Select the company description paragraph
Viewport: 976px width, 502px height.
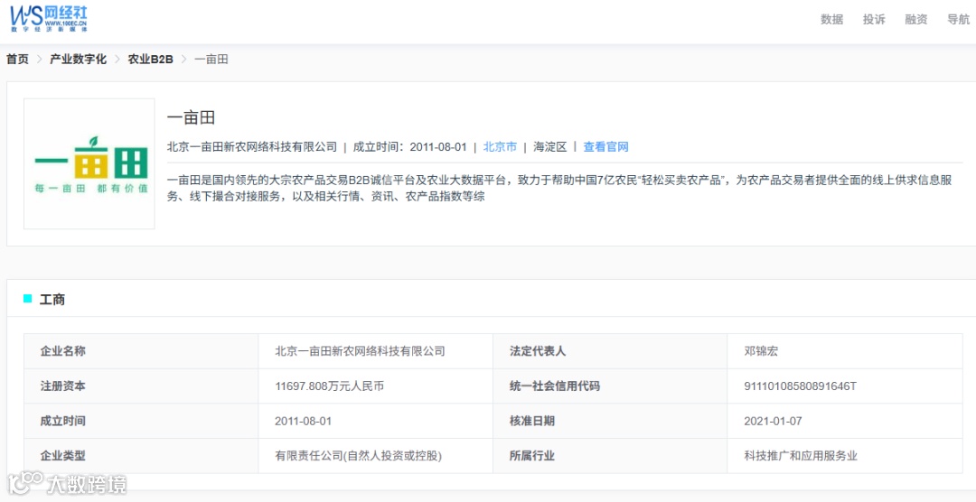560,189
